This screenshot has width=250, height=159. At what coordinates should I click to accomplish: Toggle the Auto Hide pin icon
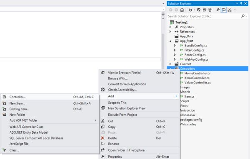click(x=241, y=3)
